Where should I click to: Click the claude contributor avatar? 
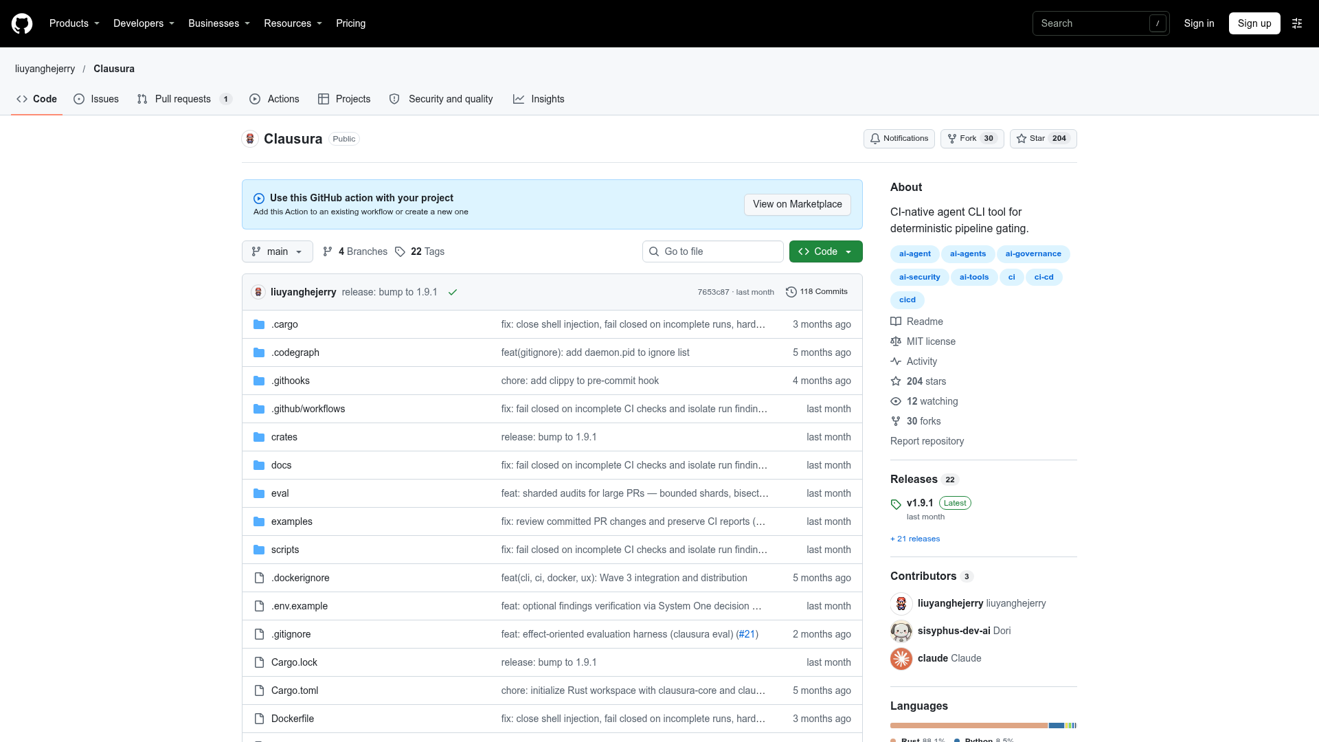coord(901,659)
